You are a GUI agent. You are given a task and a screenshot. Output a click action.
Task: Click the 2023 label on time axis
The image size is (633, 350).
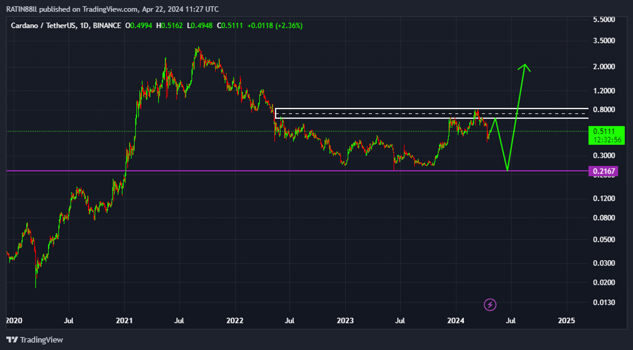tap(345, 320)
